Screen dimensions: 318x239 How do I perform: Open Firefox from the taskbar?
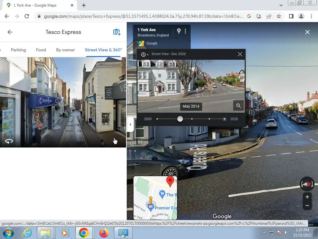click(104, 233)
